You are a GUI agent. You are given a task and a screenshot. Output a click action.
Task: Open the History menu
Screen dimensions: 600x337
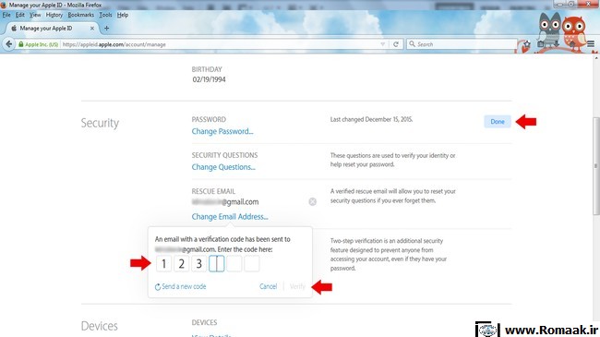[54, 15]
